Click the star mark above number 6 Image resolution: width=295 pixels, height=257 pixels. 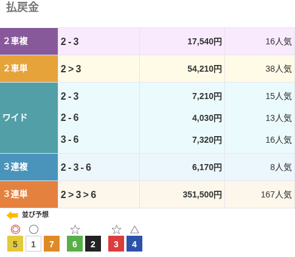[x=75, y=230]
